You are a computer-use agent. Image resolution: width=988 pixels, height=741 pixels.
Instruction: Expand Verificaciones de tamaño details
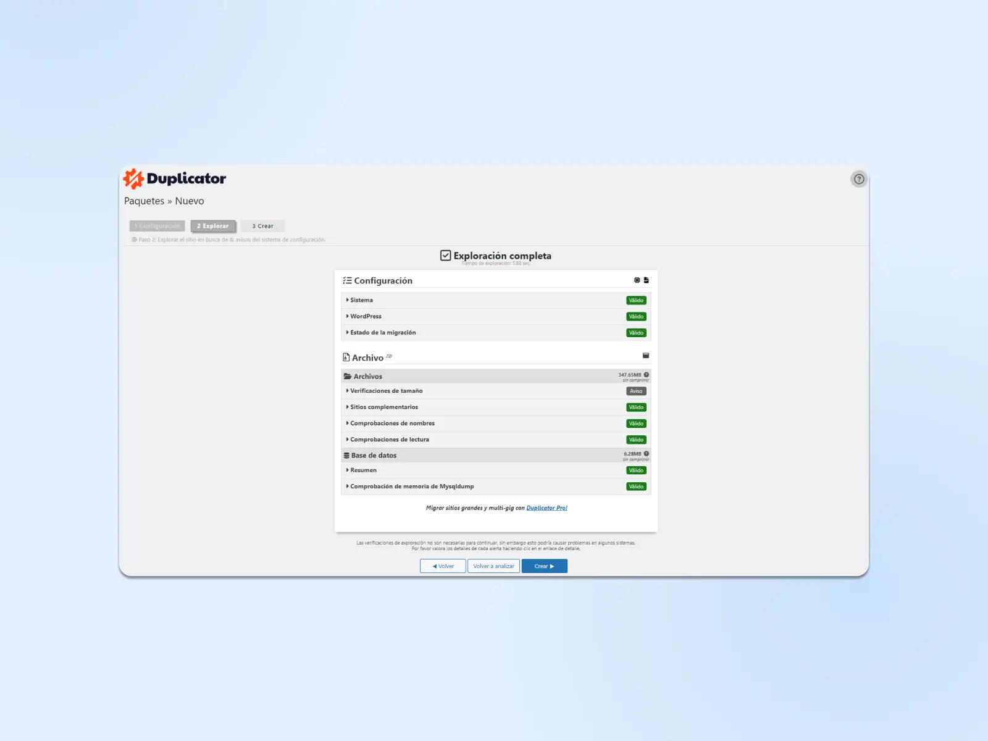click(386, 391)
